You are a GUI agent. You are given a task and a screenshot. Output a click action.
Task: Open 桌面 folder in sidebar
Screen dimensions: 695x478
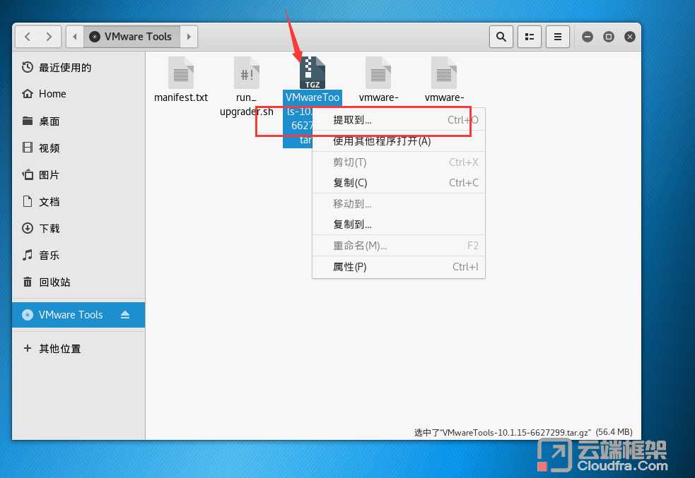[78, 121]
